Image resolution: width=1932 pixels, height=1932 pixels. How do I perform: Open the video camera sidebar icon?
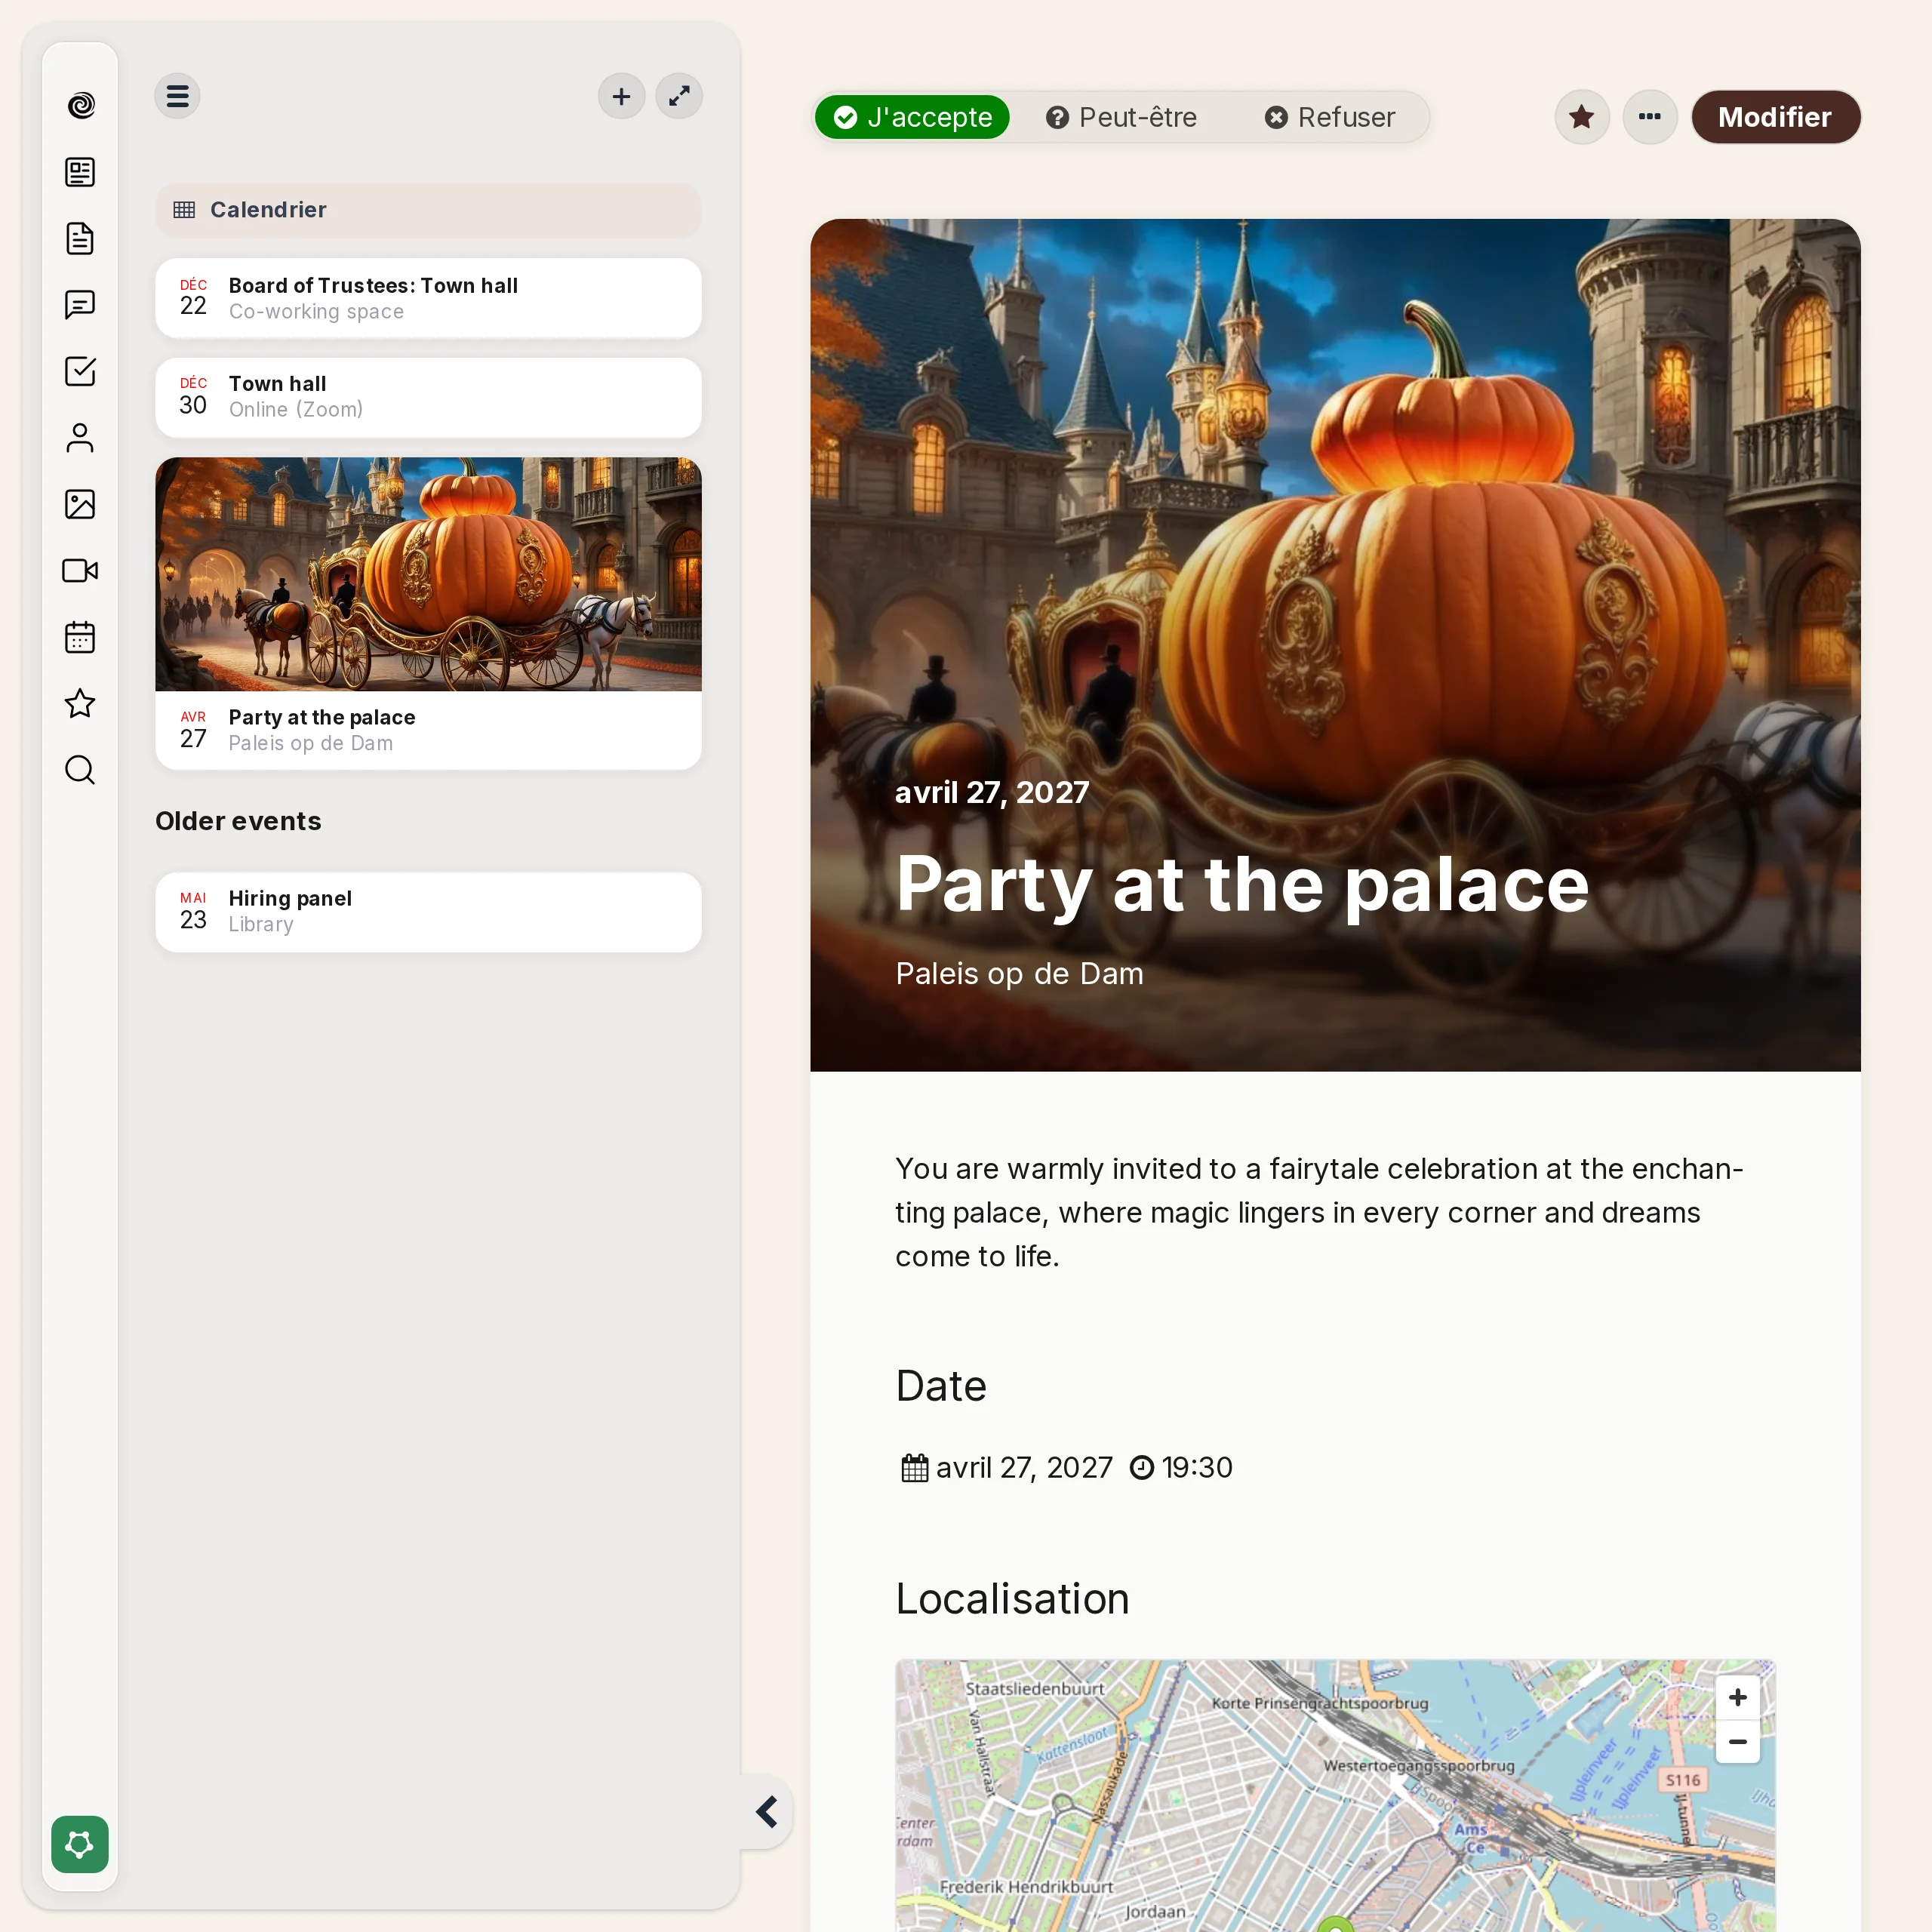[x=80, y=570]
